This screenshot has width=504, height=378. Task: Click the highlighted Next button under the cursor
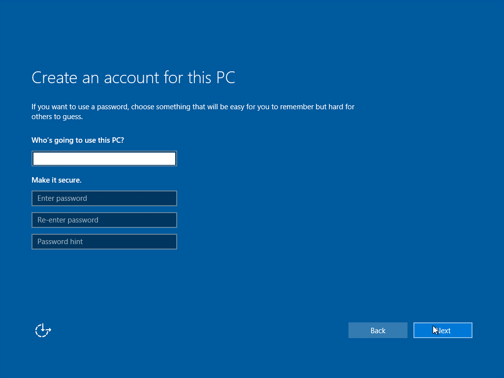(442, 330)
